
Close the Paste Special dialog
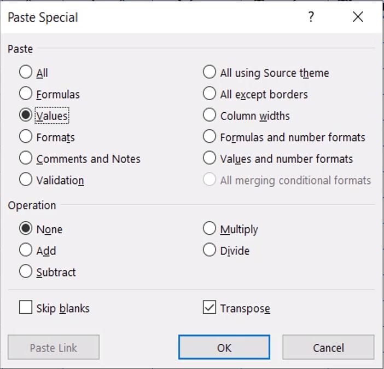[358, 18]
